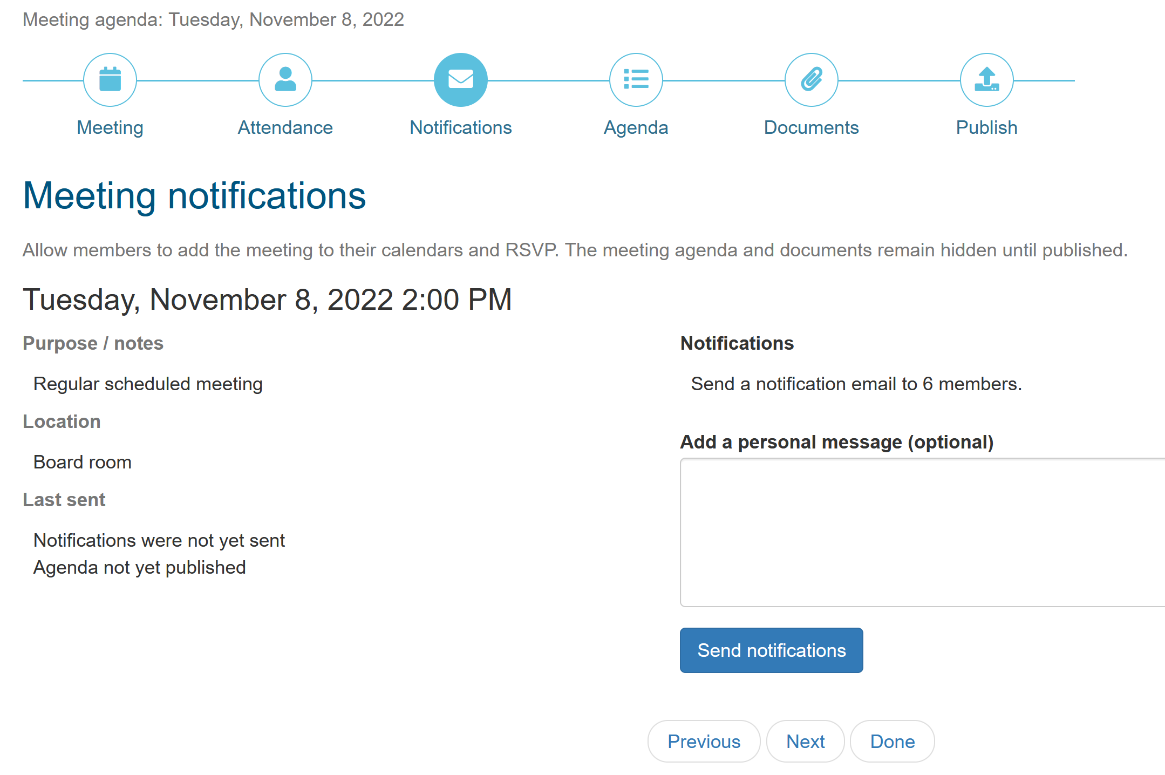Go to the Publish step label
Image resolution: width=1165 pixels, height=775 pixels.
tap(987, 128)
